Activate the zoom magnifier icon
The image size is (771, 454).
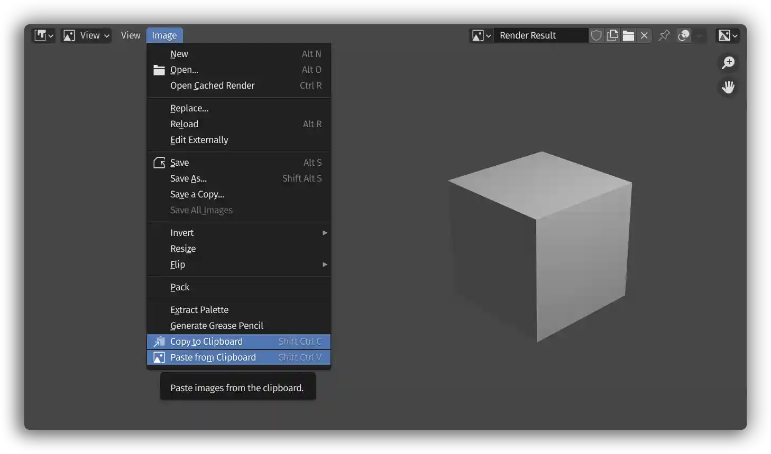(x=728, y=62)
